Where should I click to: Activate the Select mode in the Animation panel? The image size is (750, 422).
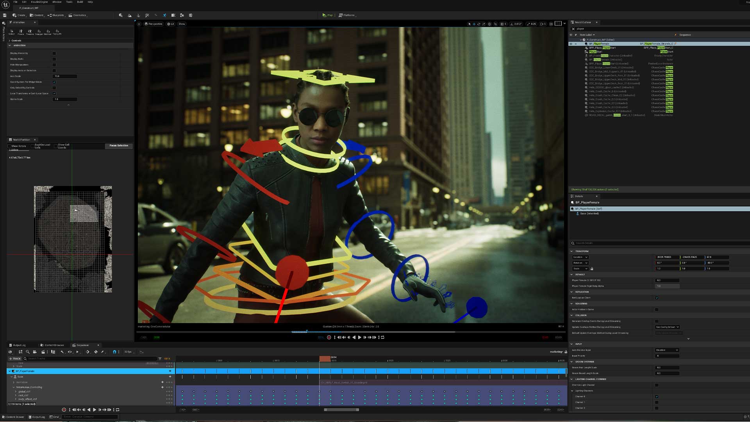coord(12,32)
